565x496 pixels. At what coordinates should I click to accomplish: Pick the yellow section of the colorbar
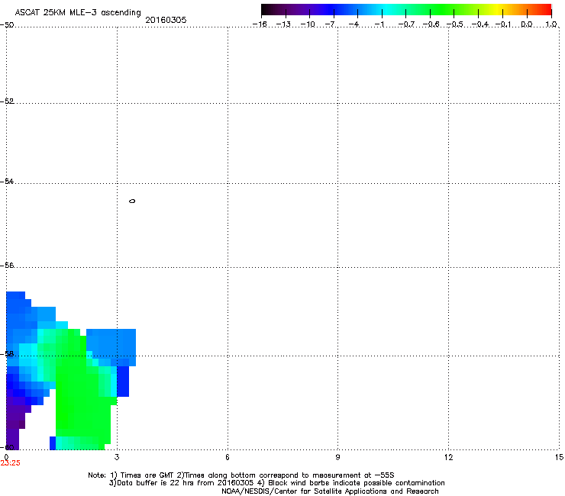pos(497,10)
